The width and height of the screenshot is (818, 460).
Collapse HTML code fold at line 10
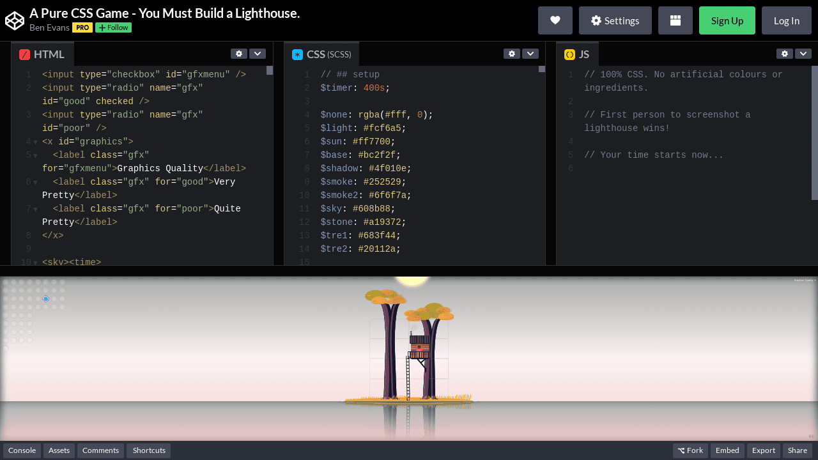pyautogui.click(x=35, y=263)
